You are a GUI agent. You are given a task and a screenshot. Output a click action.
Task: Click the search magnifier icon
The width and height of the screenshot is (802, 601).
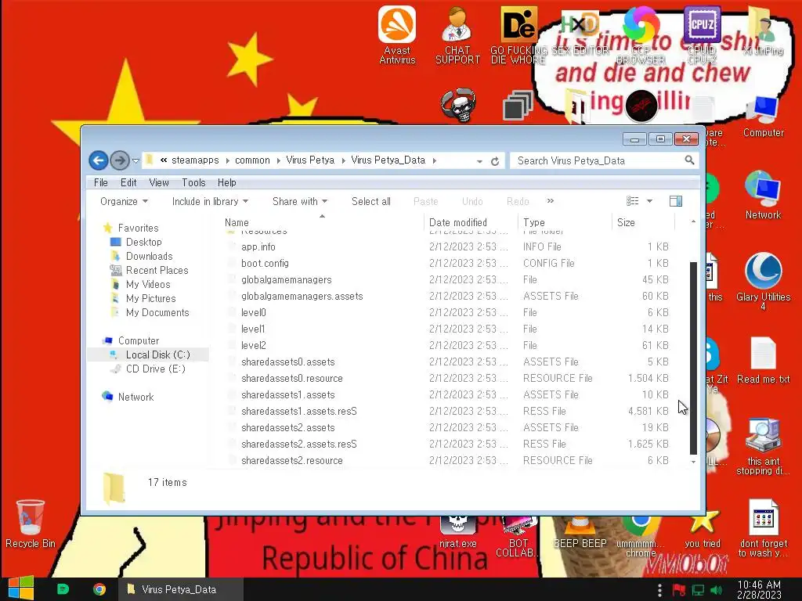click(x=689, y=160)
